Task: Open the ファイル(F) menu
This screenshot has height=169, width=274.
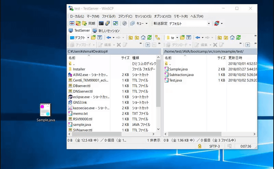Action: tap(109, 16)
